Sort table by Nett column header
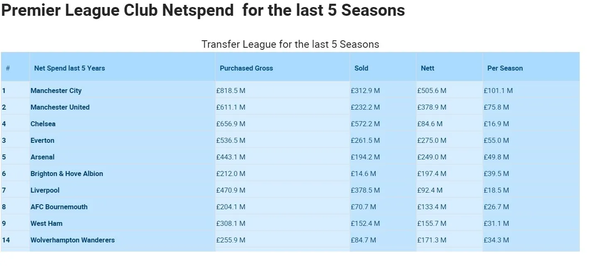Screen dimensions: 589x269 click(x=427, y=68)
